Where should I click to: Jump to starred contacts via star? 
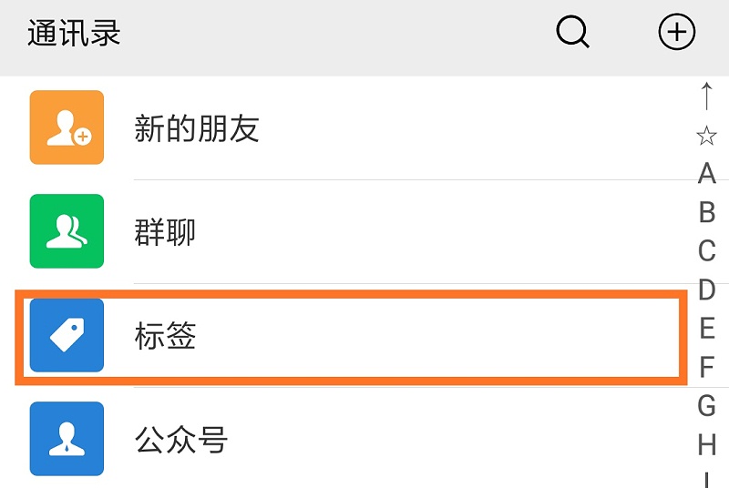pyautogui.click(x=706, y=136)
